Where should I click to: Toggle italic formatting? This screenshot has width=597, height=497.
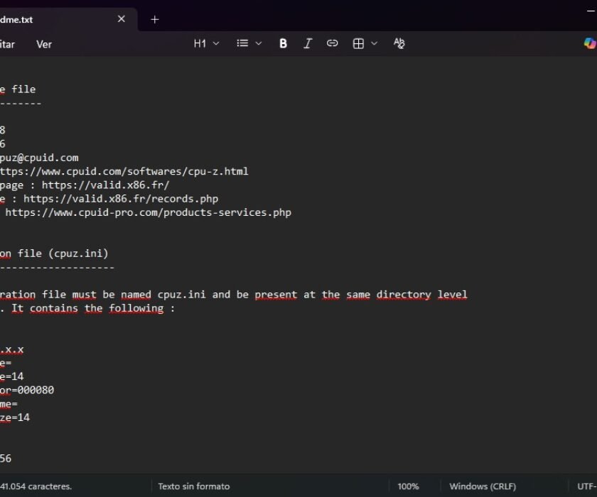(308, 43)
